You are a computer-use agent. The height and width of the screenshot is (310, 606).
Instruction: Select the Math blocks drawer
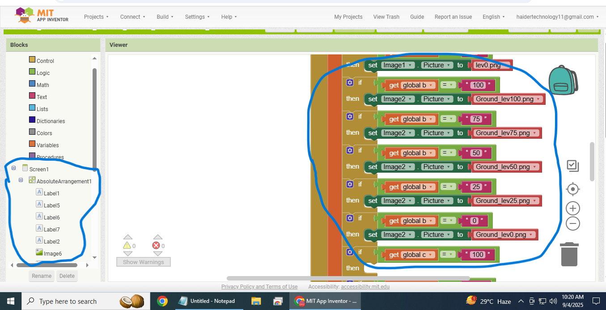tap(39, 85)
